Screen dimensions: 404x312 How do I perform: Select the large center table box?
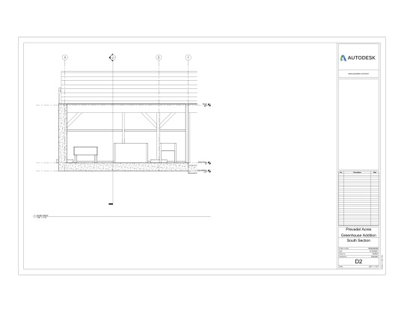131,153
